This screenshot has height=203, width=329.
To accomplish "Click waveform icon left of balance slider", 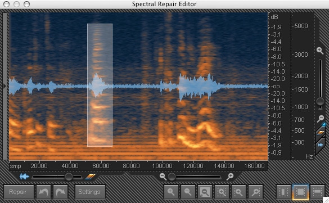I will pyautogui.click(x=24, y=177).
